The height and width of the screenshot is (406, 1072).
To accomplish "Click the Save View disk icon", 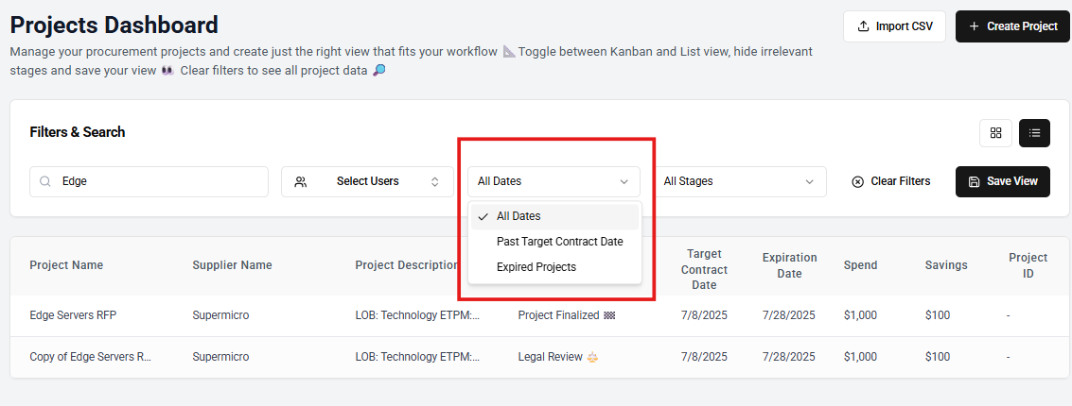I will click(x=974, y=181).
